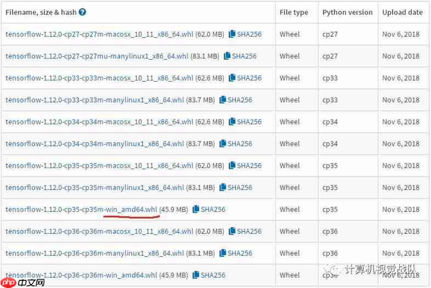
Task: Download tensorflow-1.12.0-cp27-cp27m-macosx_10_11_x86_64.whl
Action: point(99,34)
